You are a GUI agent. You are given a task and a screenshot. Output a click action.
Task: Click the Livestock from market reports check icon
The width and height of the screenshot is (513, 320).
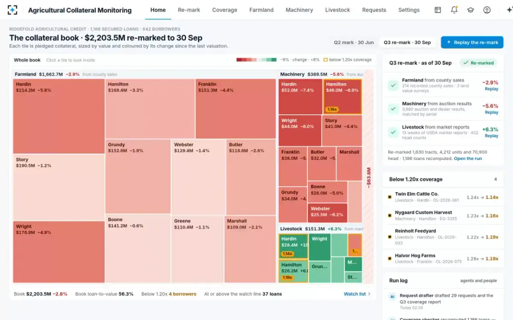(x=393, y=132)
